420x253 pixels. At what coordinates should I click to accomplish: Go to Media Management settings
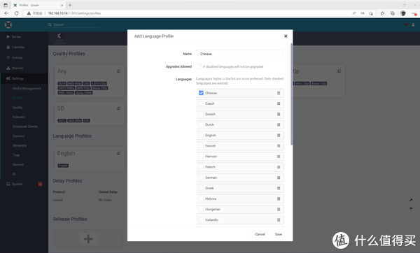27,88
